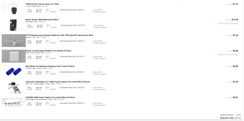Click SKU 5816201 for the Microfiber Towel
This screenshot has height=121, width=244.
pos(51,68)
